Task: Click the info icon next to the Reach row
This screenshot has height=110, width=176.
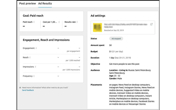Action: tap(30, 57)
